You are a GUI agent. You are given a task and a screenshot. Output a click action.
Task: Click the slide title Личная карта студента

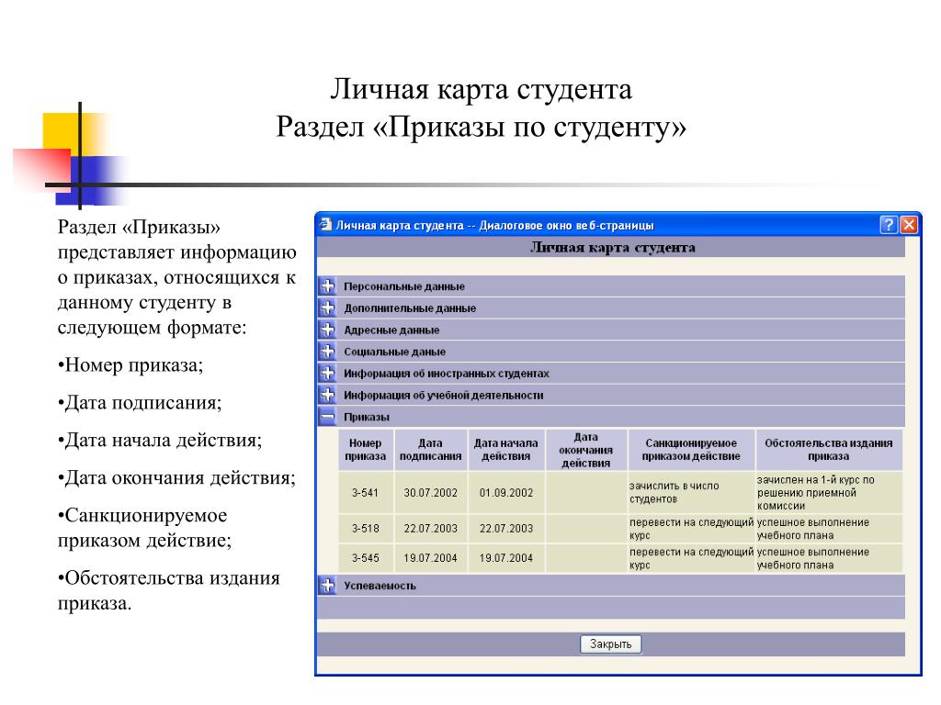[x=481, y=89]
